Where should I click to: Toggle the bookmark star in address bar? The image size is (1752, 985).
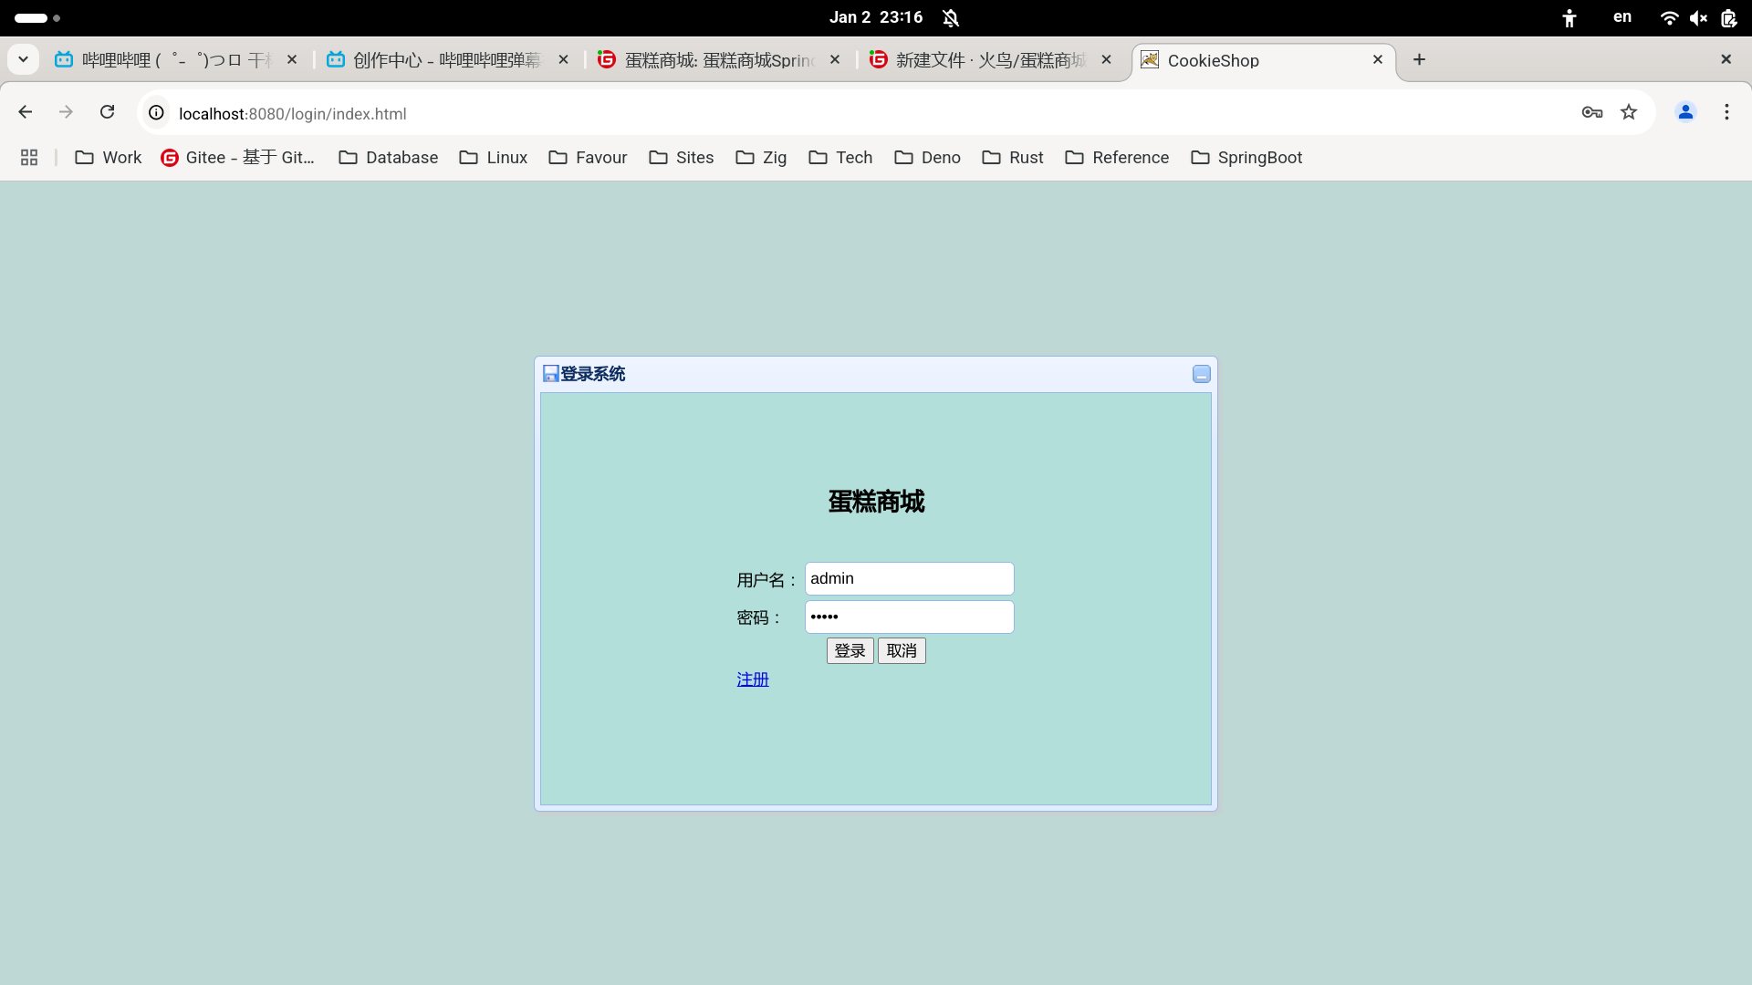click(1630, 112)
